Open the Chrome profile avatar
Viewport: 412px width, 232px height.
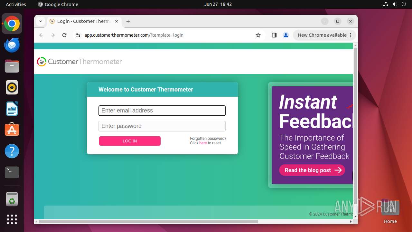[286, 35]
